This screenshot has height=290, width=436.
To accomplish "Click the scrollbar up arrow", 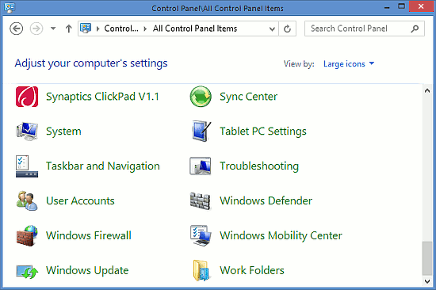I will pyautogui.click(x=427, y=90).
